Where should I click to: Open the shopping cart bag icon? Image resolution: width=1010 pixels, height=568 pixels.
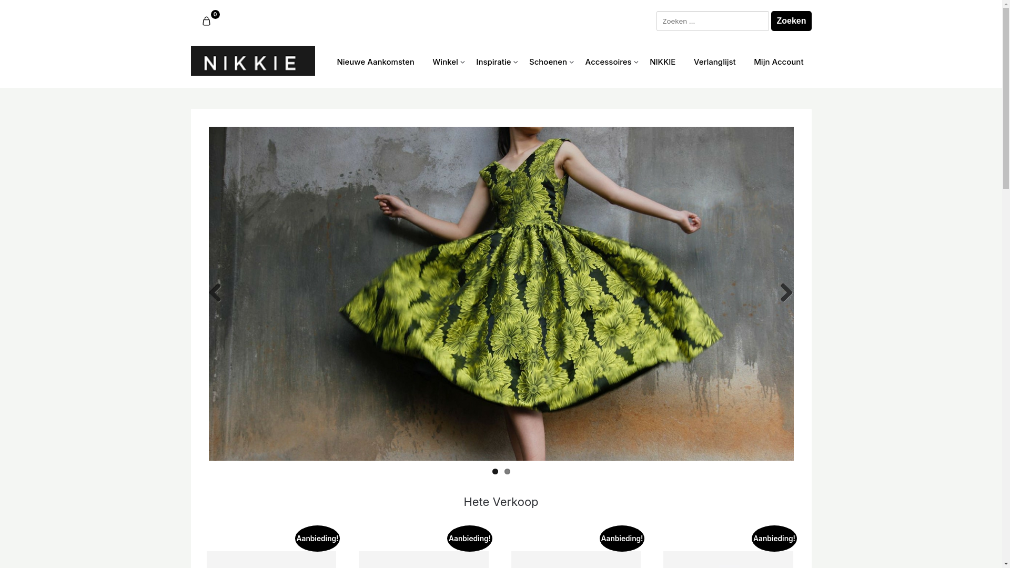[206, 21]
